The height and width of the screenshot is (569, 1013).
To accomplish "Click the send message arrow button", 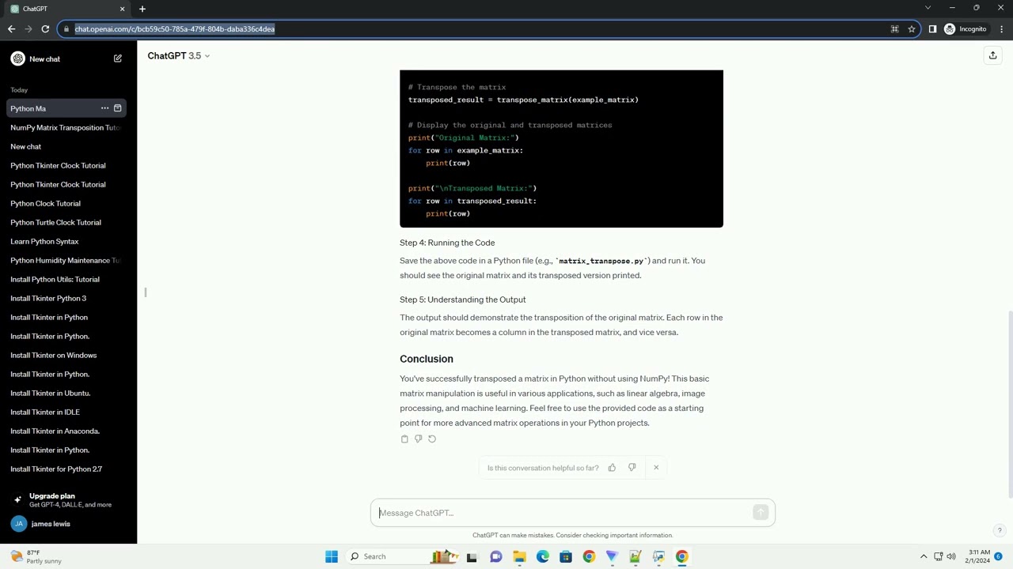I will [x=761, y=513].
